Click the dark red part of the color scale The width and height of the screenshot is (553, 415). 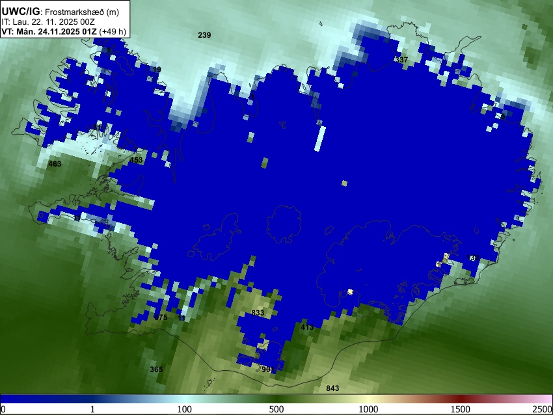pyautogui.click(x=461, y=399)
